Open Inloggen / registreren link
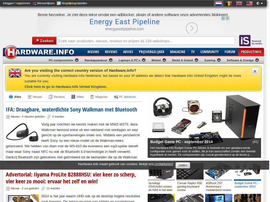Screen dimensions: 270x202 point(16,3)
